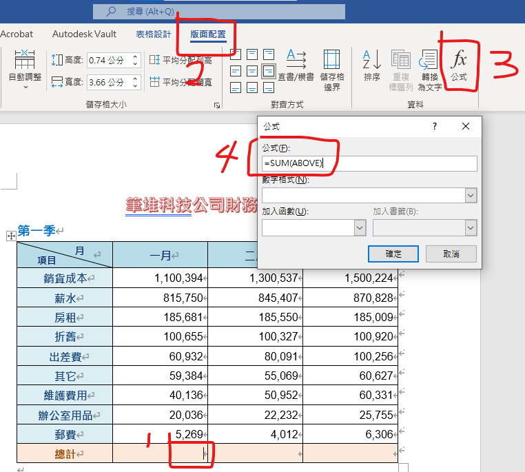Image resolution: width=525 pixels, height=472 pixels.
Task: Click the 折舊 row header
Action: pos(65,336)
